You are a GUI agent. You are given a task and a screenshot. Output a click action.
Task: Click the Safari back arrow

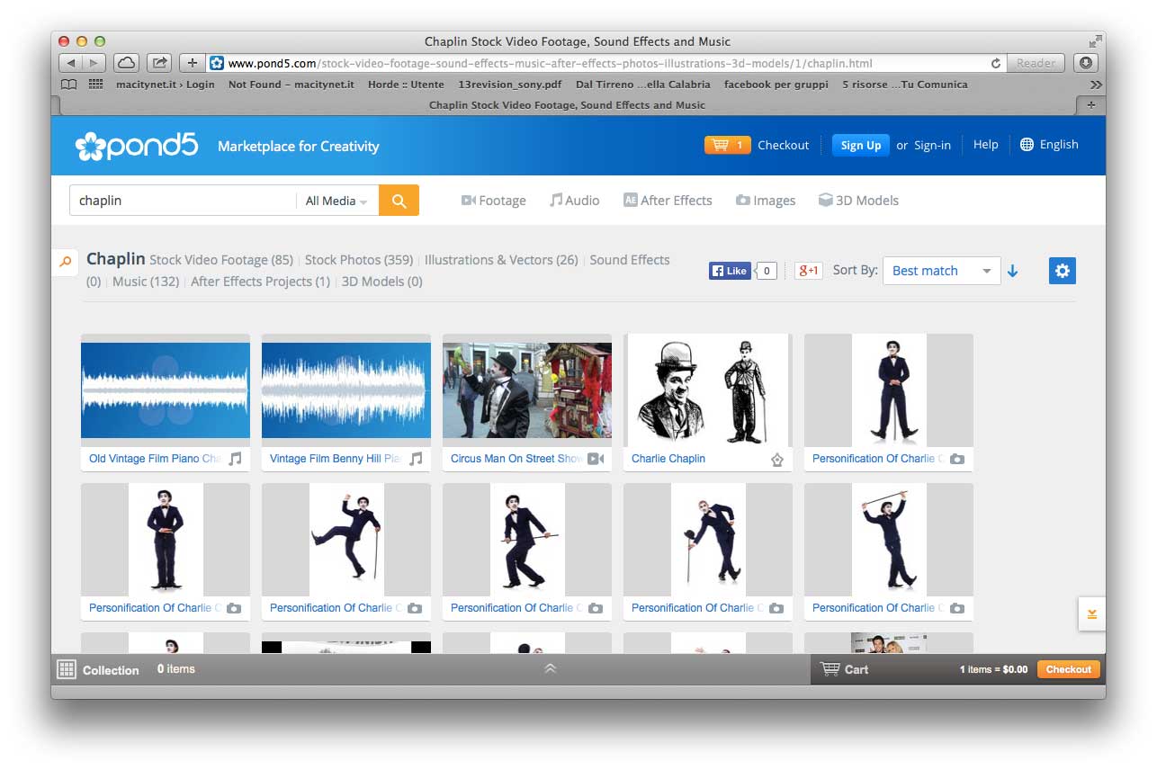click(71, 63)
